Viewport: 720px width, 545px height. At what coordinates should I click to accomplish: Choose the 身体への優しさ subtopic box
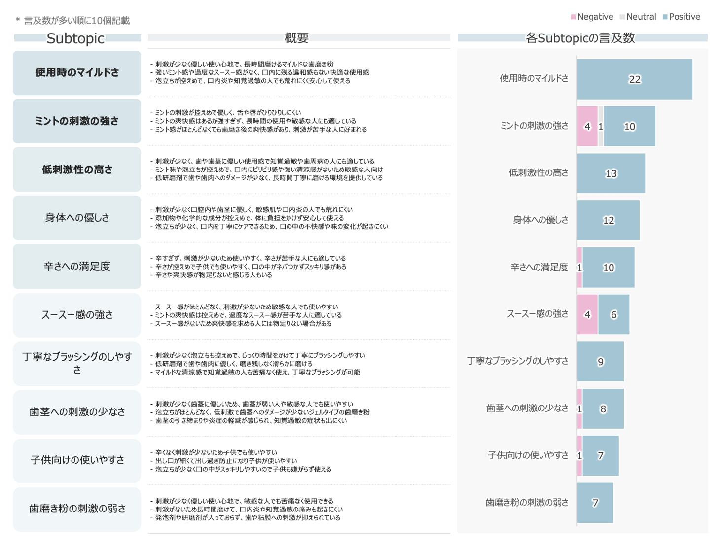coord(77,218)
